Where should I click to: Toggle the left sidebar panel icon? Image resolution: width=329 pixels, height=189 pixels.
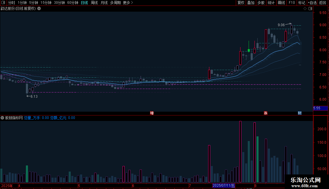[x=3, y=3]
